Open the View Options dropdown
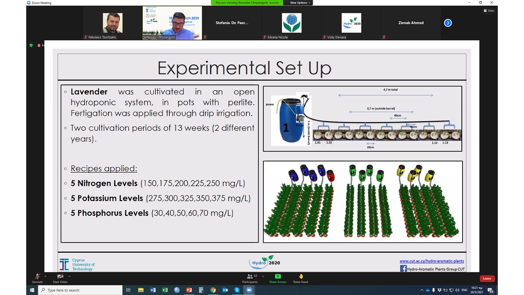This screenshot has height=295, width=524. [x=300, y=3]
